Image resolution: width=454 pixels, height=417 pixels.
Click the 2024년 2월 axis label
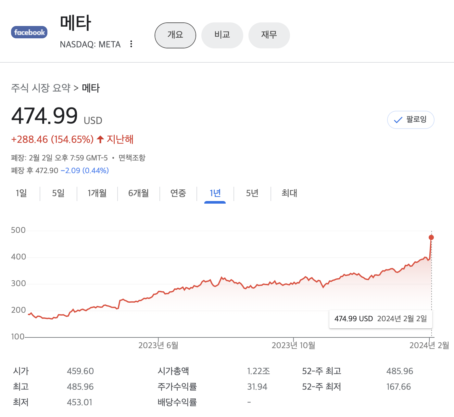click(x=429, y=345)
